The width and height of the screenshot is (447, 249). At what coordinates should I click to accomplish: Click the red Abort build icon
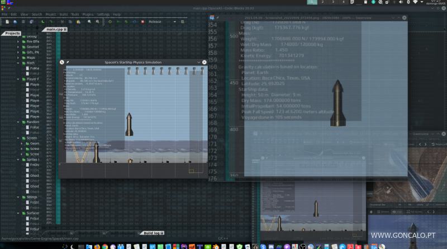coord(143,21)
